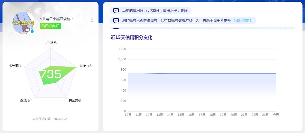Click the 21日 x-axis label
This screenshot has height=133, width=305.
[x=244, y=115]
